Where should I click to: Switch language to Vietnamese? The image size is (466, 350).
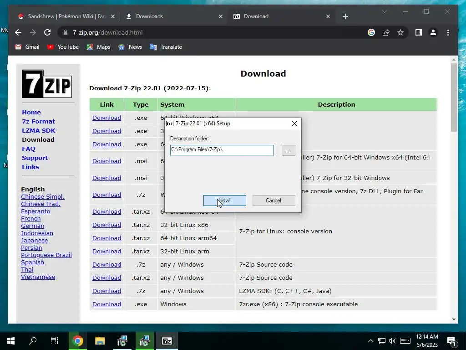(38, 277)
